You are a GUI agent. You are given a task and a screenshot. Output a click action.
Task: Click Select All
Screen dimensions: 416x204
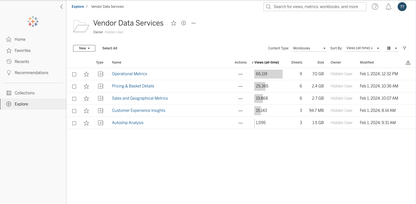pyautogui.click(x=110, y=48)
